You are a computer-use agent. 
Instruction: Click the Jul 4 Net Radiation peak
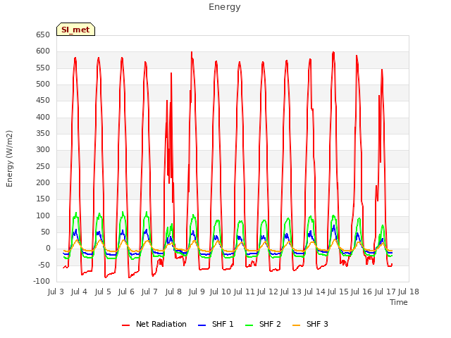point(75,58)
